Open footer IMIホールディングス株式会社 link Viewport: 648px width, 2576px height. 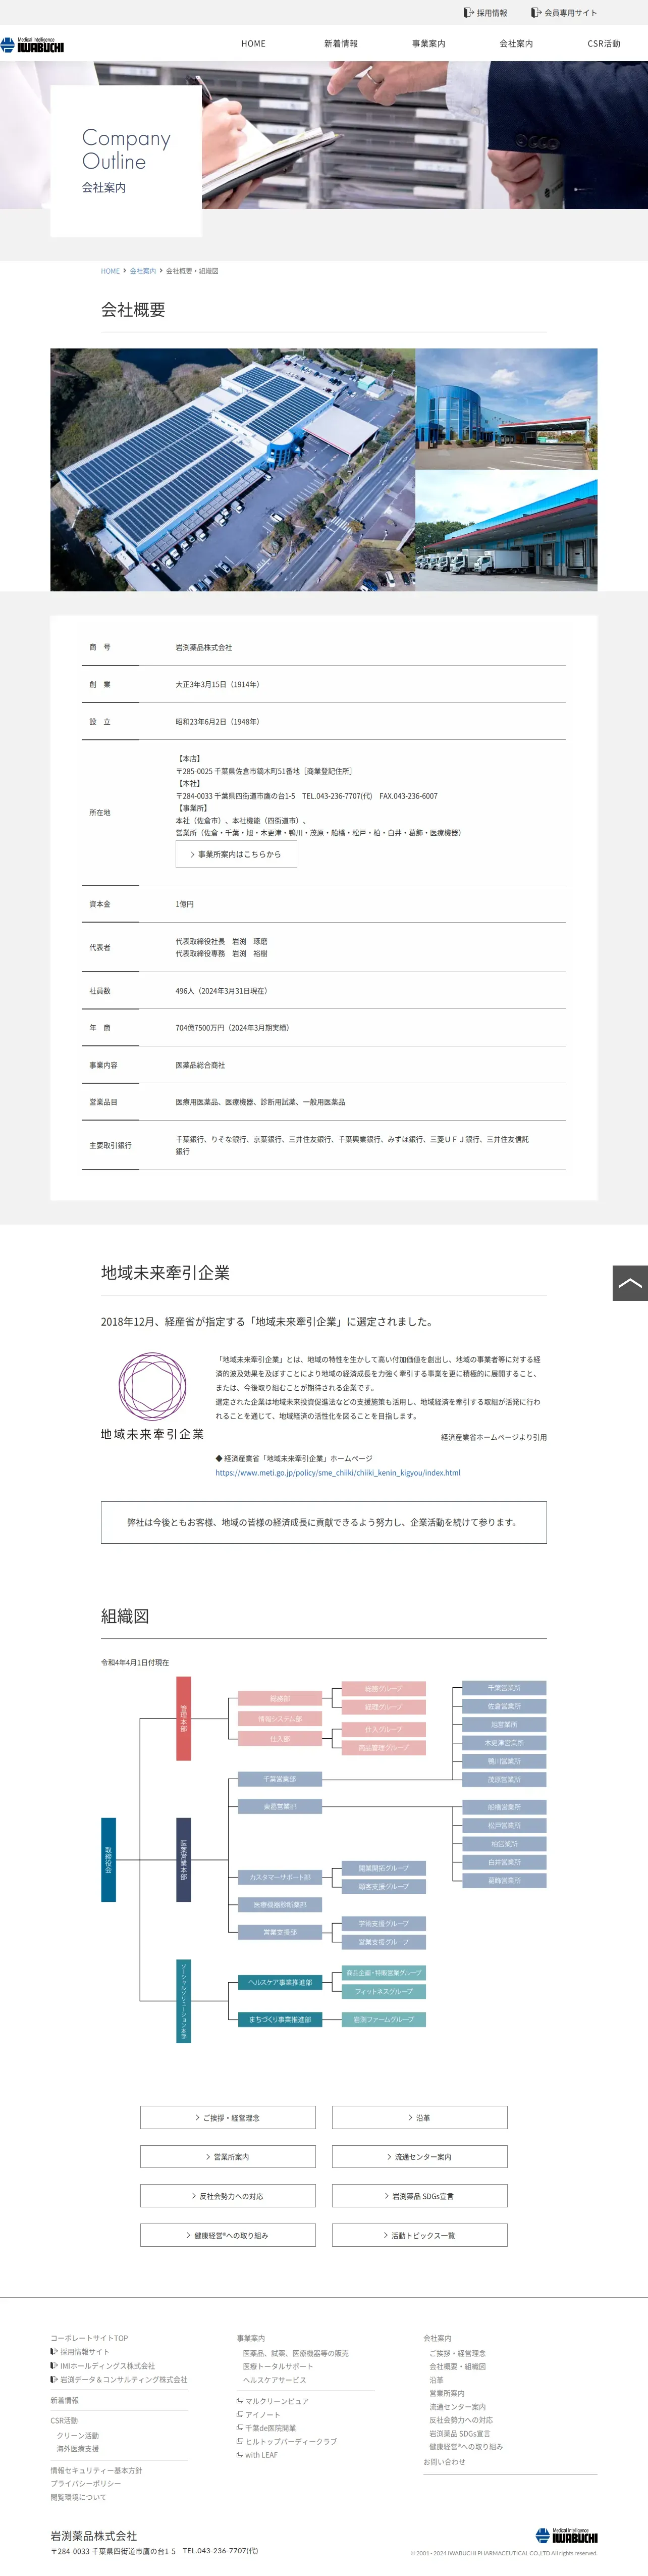click(x=107, y=2366)
